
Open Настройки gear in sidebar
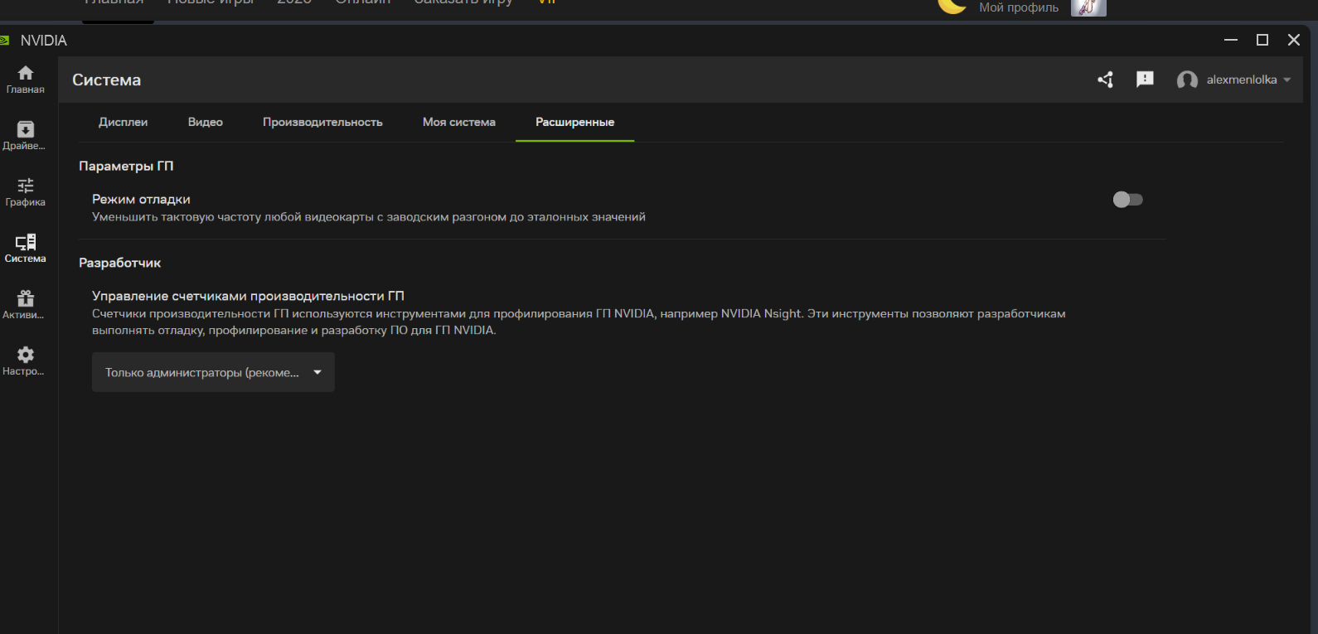click(26, 361)
